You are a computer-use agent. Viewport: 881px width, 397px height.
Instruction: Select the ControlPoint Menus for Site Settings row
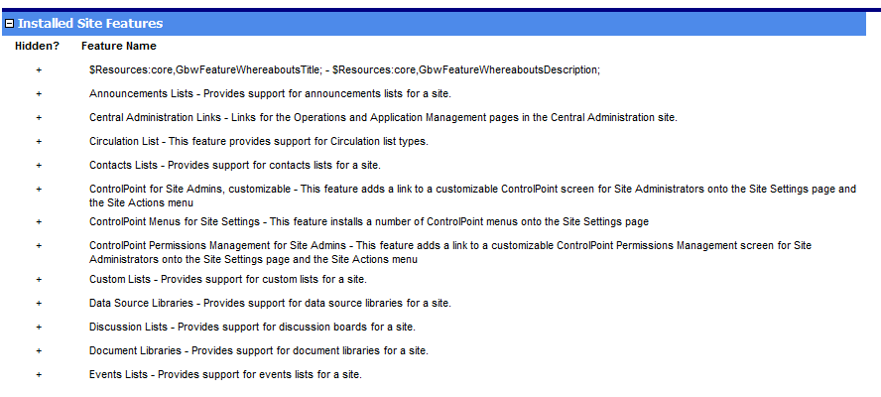(369, 221)
